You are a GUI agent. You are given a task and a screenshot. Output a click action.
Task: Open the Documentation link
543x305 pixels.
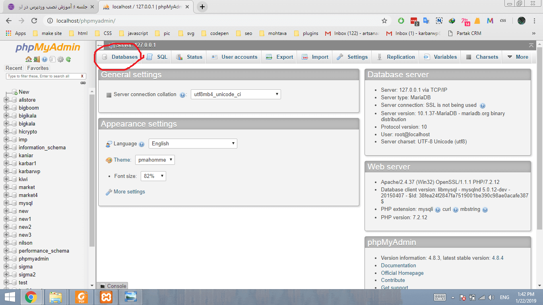pos(398,265)
